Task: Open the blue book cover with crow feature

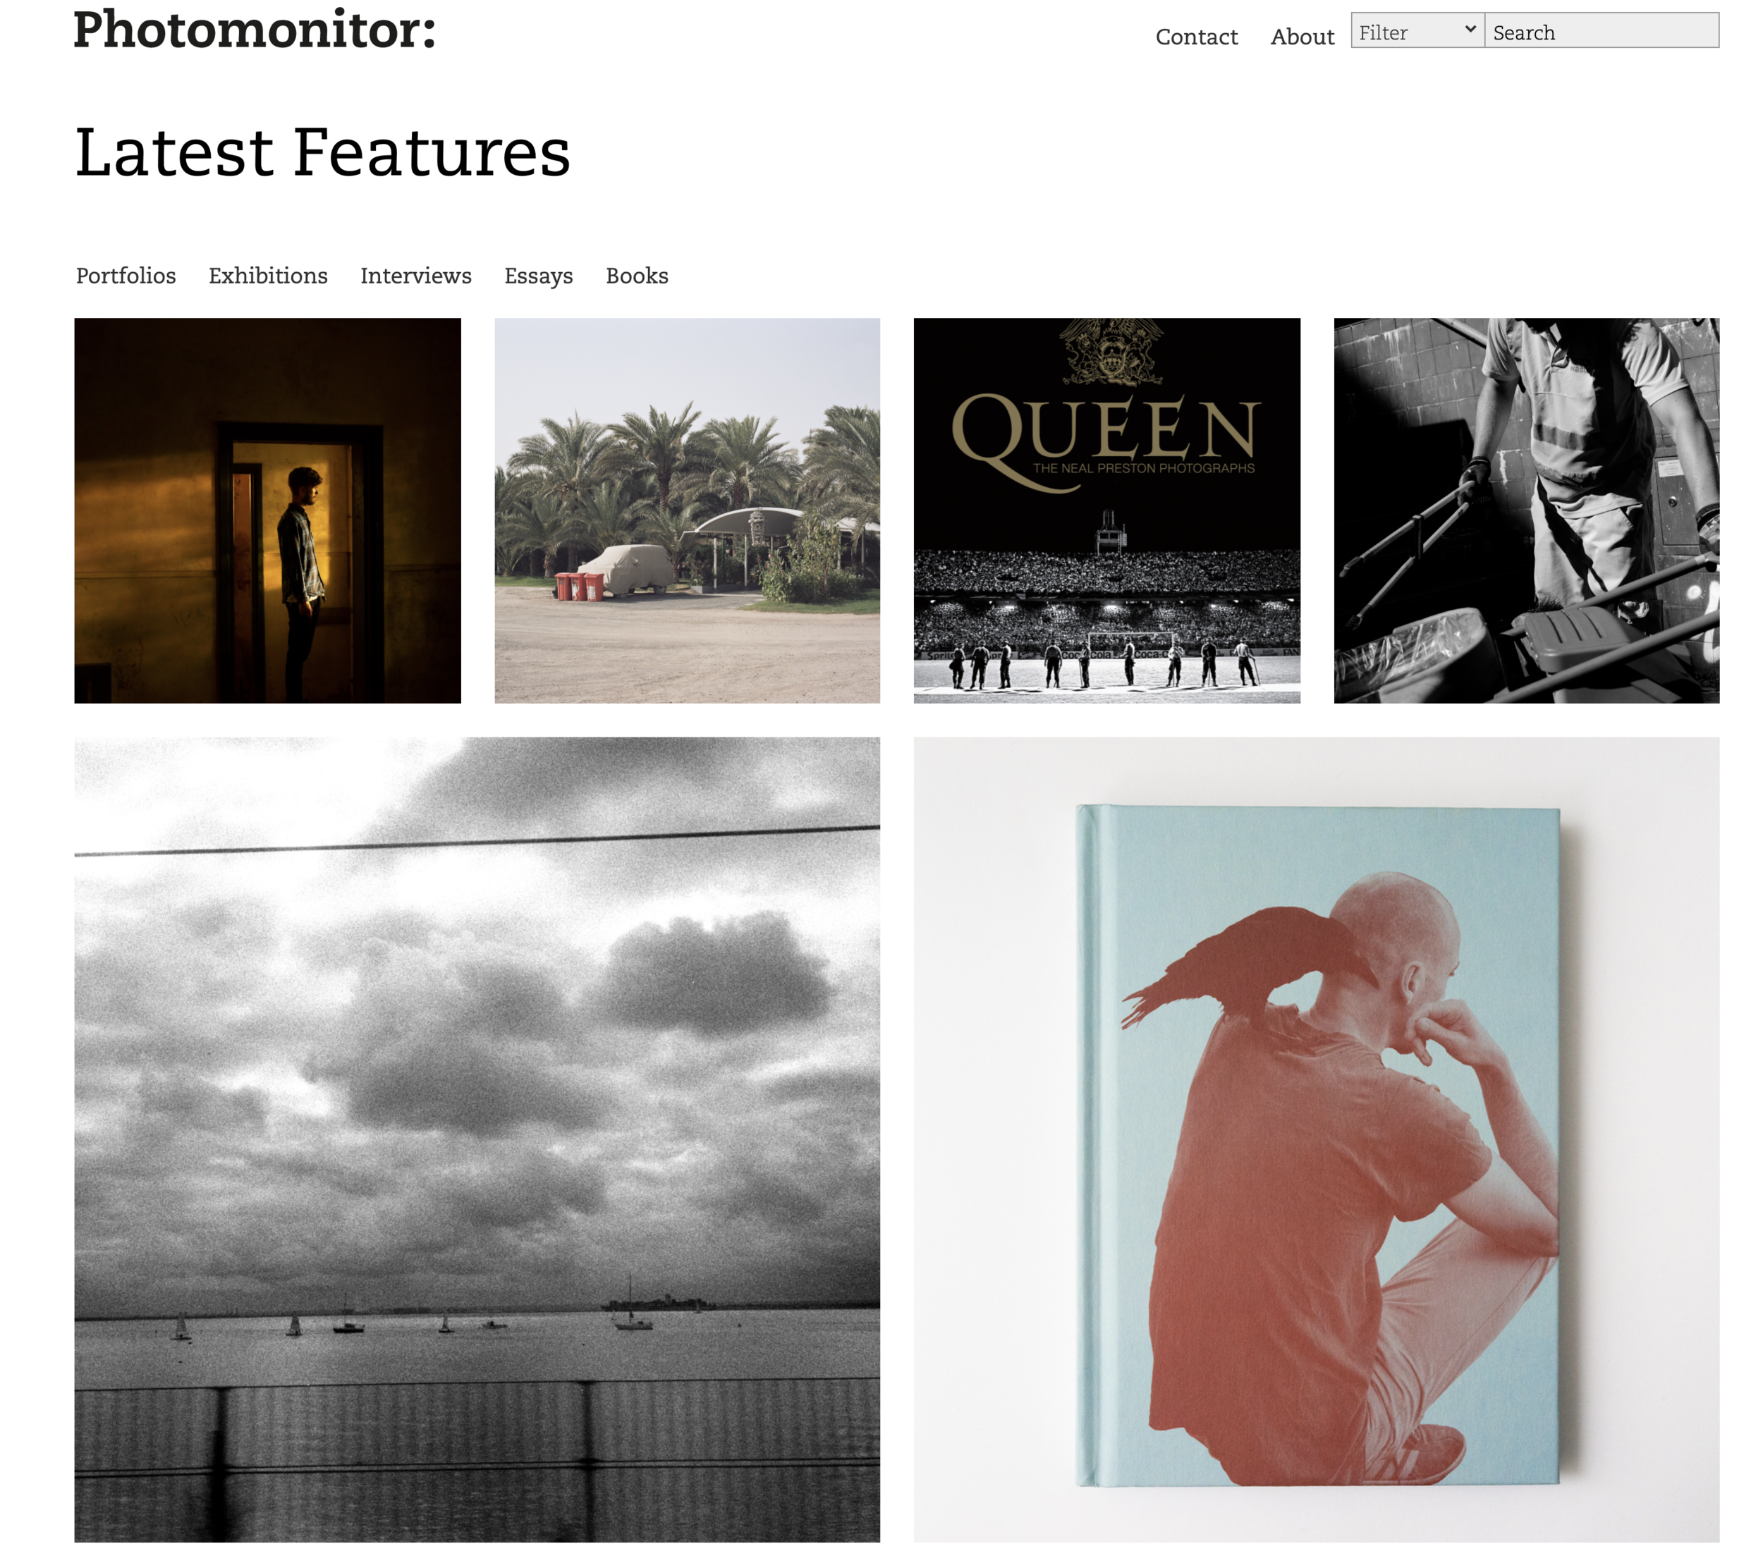Action: coord(1316,1139)
